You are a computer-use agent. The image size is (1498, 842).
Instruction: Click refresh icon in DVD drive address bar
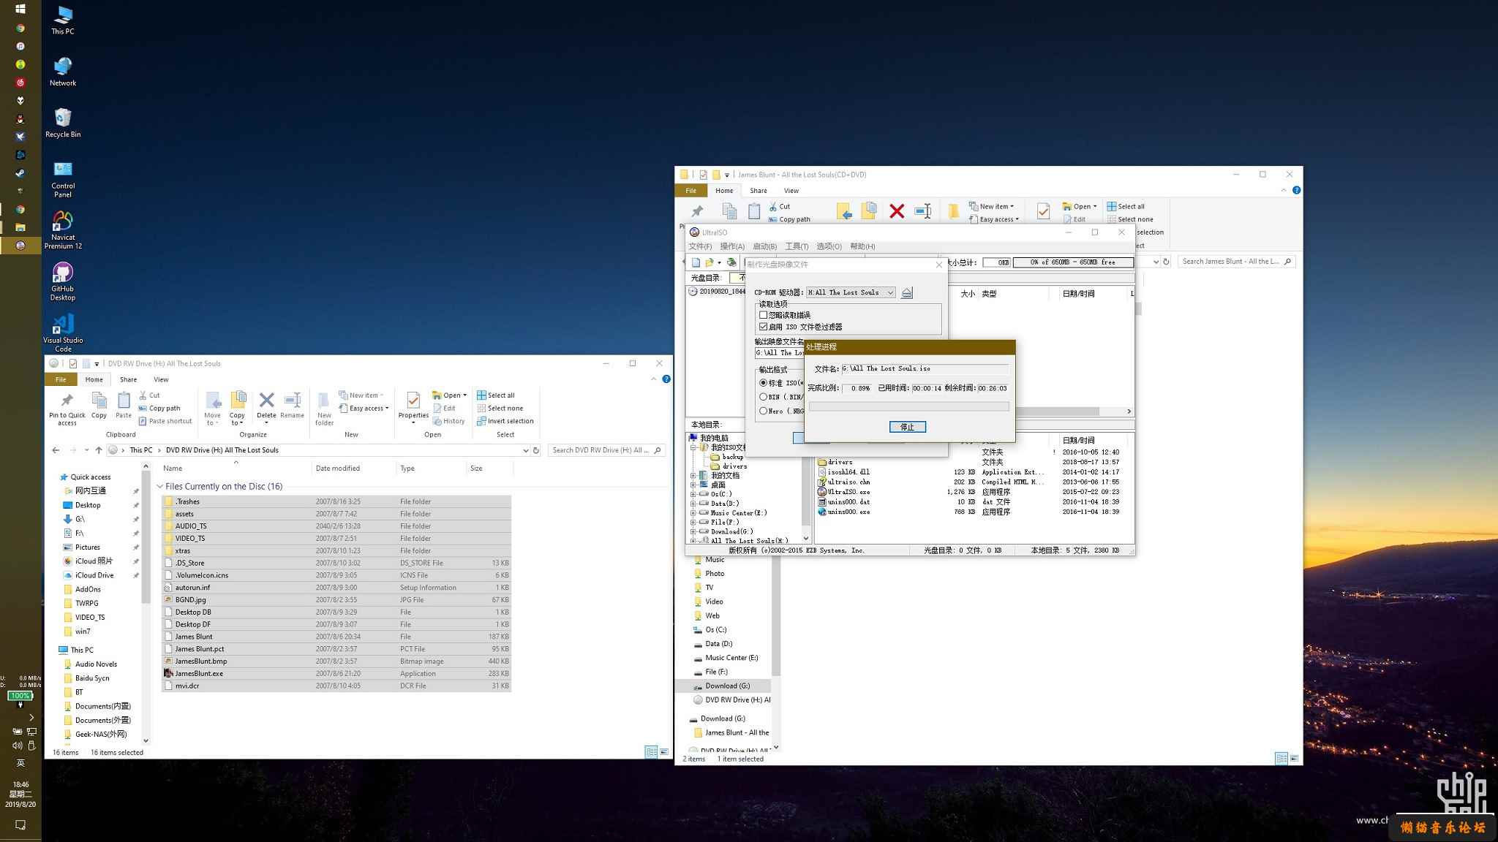pos(536,450)
